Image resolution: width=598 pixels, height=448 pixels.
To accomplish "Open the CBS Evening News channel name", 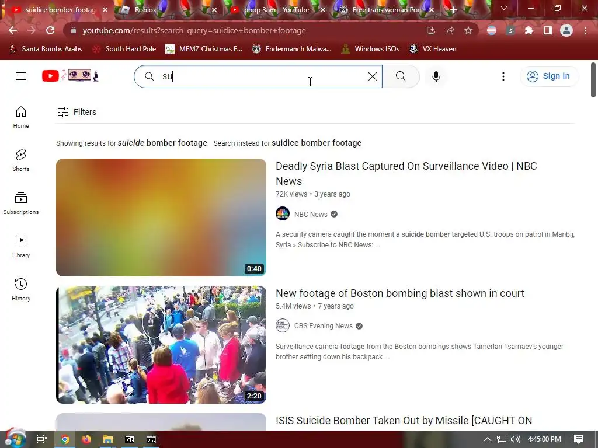I will tap(323, 326).
